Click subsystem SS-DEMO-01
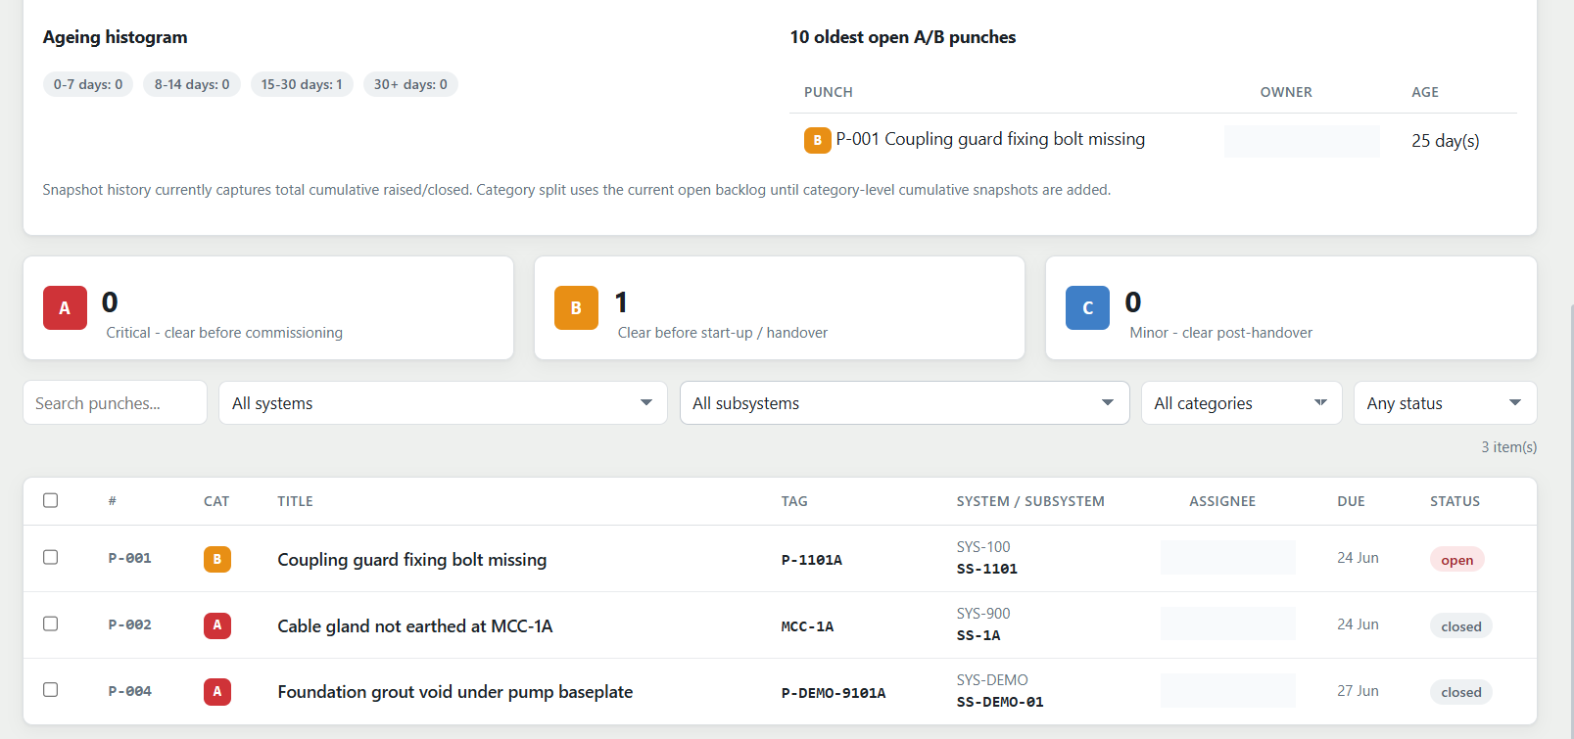 click(x=1000, y=702)
